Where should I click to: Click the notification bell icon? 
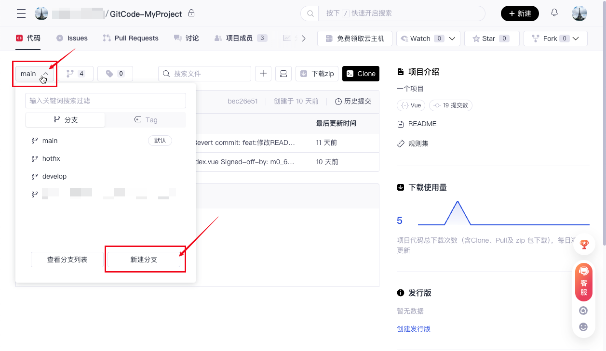click(554, 13)
